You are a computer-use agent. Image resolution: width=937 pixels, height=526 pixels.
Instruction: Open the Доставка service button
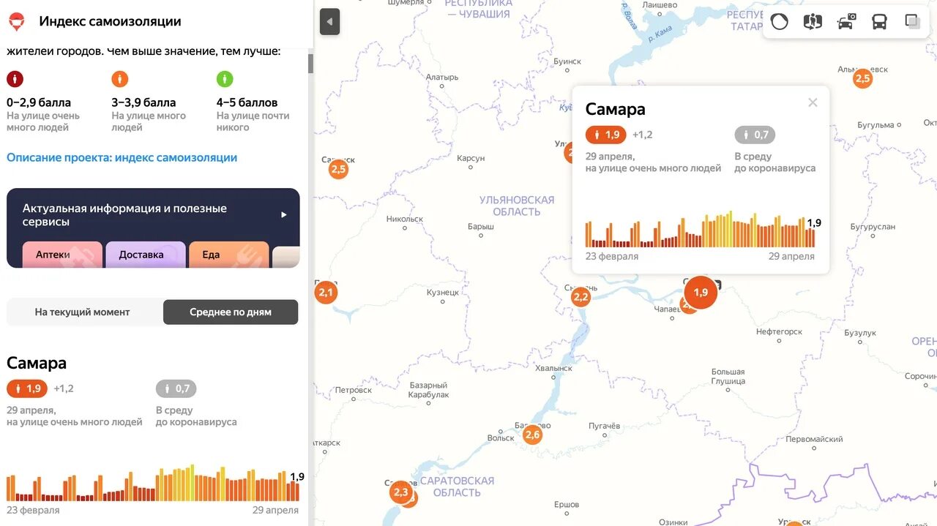[x=145, y=255]
